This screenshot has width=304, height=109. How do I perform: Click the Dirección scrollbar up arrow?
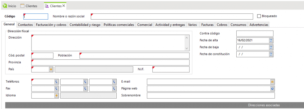pyautogui.click(x=186, y=38)
